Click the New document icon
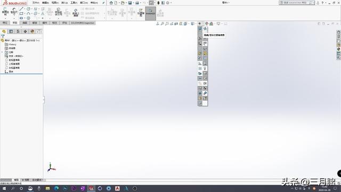This screenshot has width=341, height=192. pos(116,3)
